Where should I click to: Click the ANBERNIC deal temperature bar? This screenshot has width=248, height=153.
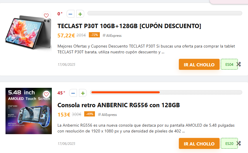[166, 92]
